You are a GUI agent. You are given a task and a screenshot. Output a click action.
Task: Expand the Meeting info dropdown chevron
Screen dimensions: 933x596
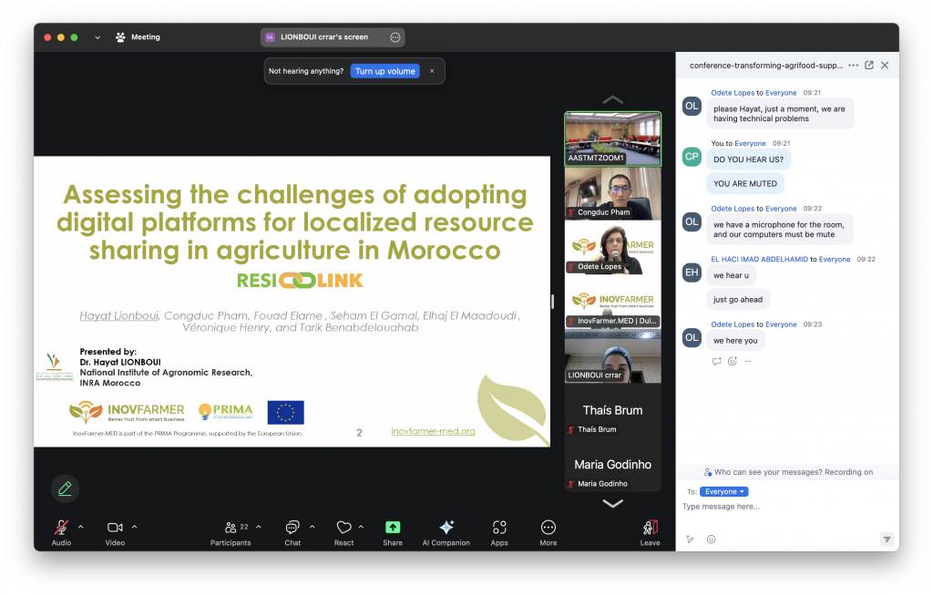click(97, 37)
